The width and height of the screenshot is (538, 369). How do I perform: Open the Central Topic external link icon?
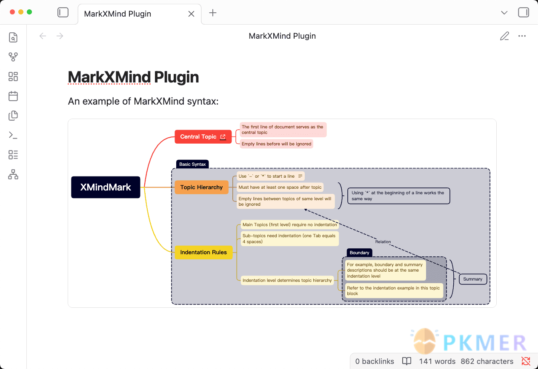coord(223,137)
